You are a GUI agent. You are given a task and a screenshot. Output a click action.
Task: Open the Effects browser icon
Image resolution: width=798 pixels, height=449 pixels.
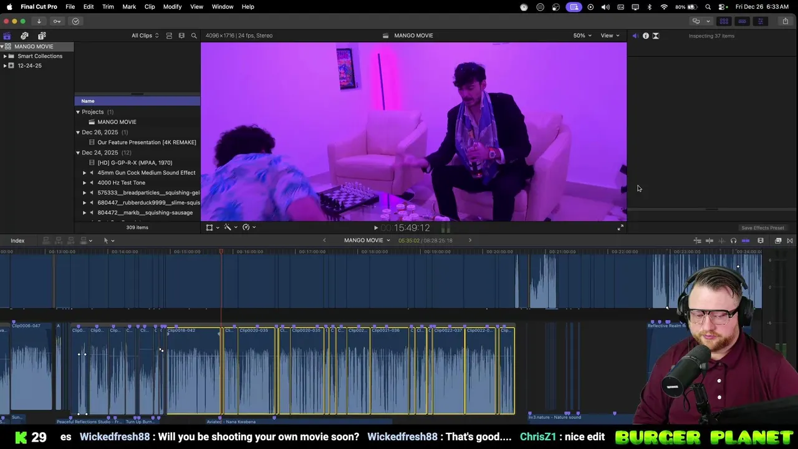778,241
